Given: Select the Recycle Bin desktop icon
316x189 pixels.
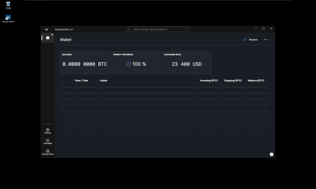Looking at the screenshot, I should pos(8,5).
